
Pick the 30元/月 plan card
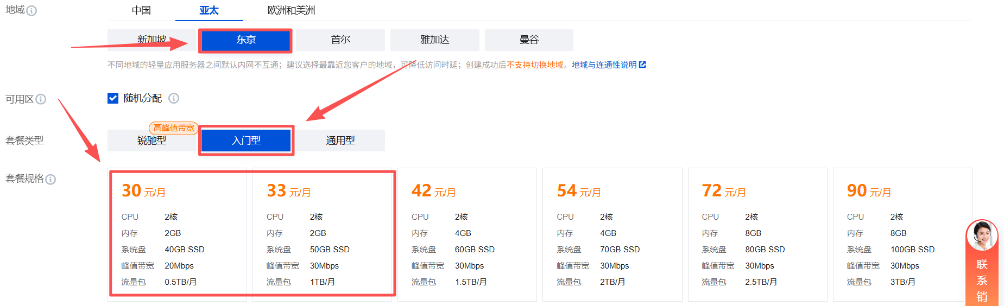coord(178,234)
